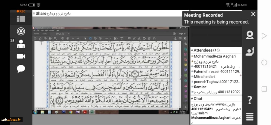Tap the Share pod title

[41, 13]
